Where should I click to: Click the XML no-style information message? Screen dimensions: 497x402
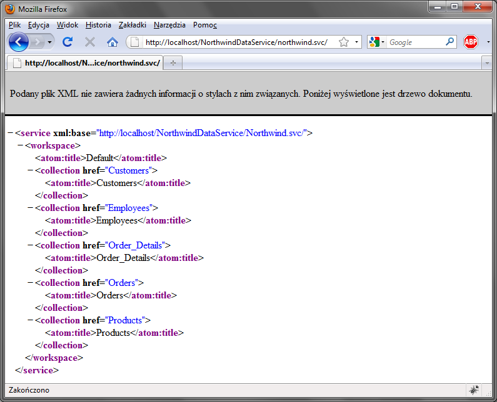point(241,94)
